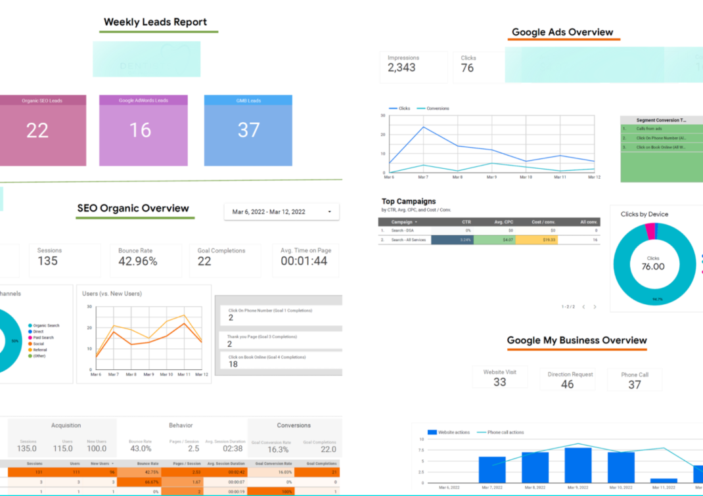This screenshot has width=703, height=496.
Task: Select the Phone Call 37 scorecard
Action: pos(635,380)
